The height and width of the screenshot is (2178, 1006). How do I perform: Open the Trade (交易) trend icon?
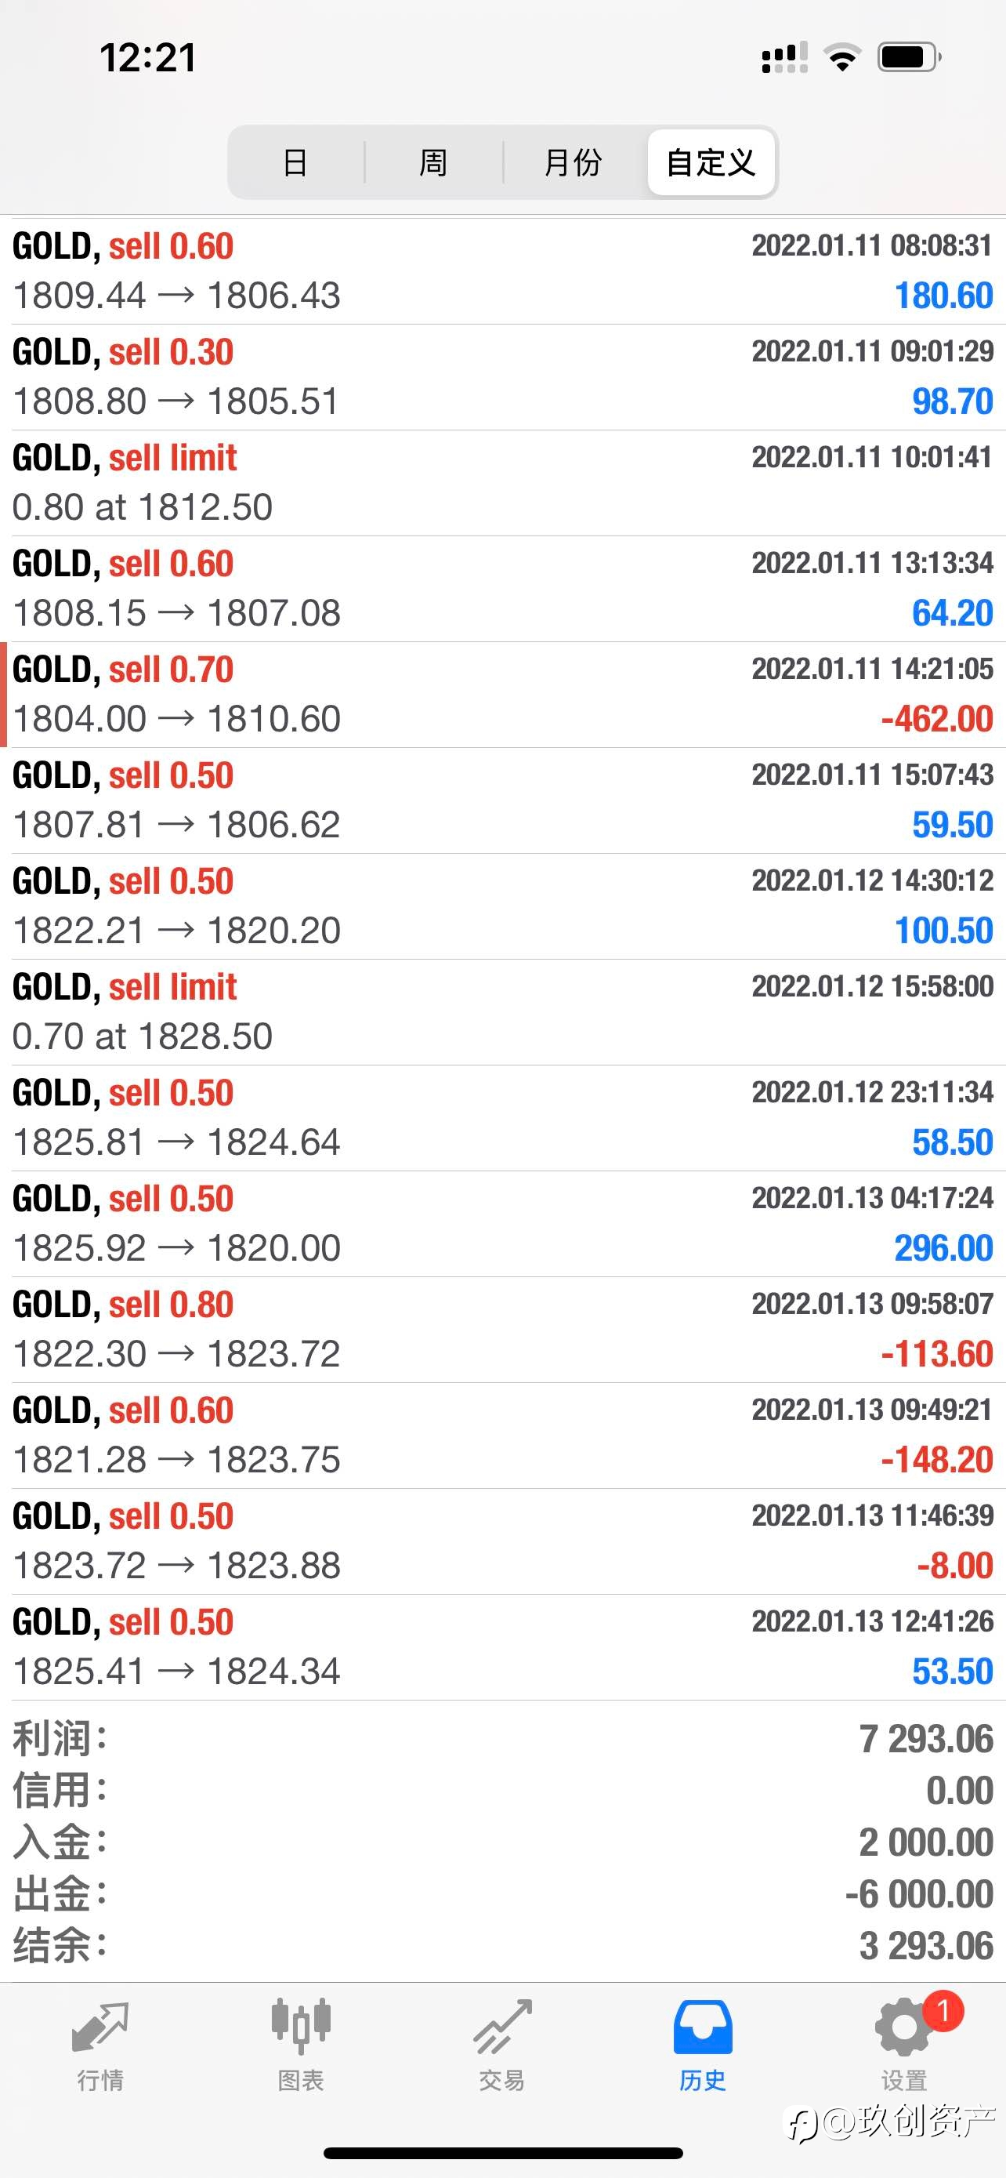pos(501,2027)
